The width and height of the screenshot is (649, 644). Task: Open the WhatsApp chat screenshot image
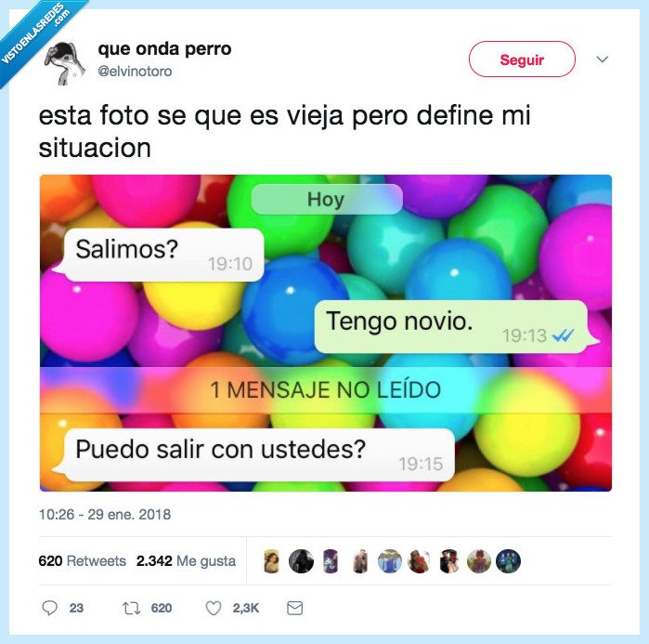(x=326, y=333)
